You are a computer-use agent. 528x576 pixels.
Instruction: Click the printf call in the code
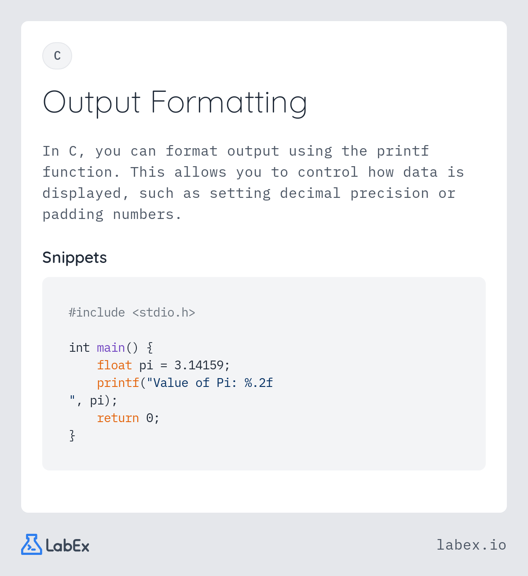click(118, 383)
